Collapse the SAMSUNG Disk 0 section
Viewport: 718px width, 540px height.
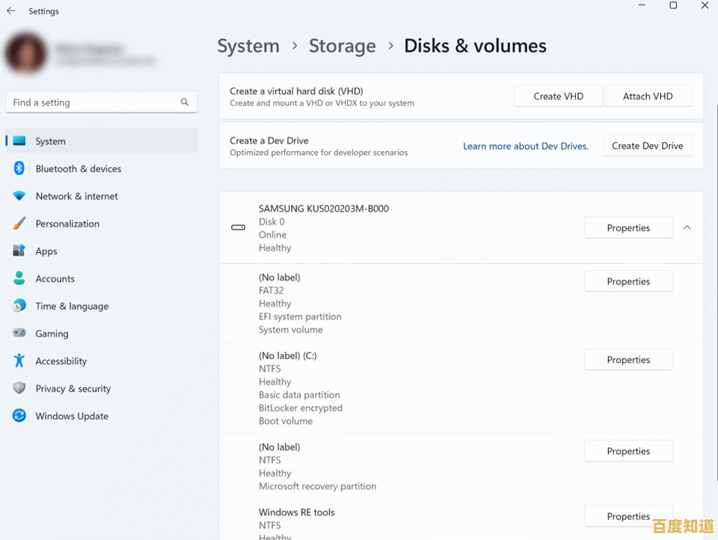(x=687, y=227)
